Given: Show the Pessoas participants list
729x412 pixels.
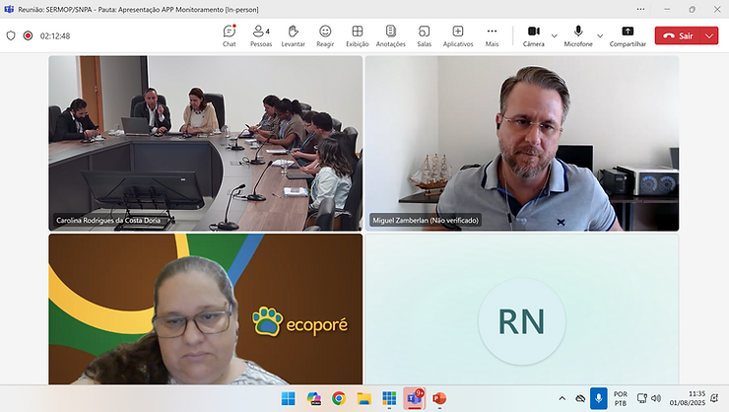Looking at the screenshot, I should tap(261, 35).
